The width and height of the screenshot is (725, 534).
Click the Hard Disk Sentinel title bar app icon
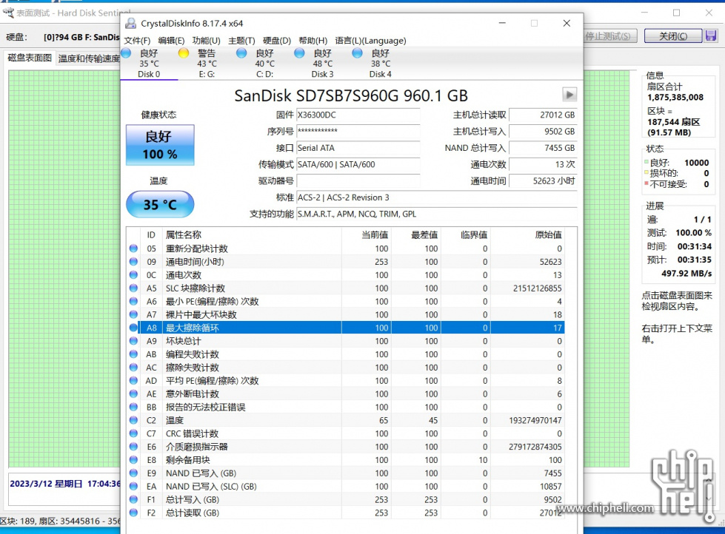8,13
